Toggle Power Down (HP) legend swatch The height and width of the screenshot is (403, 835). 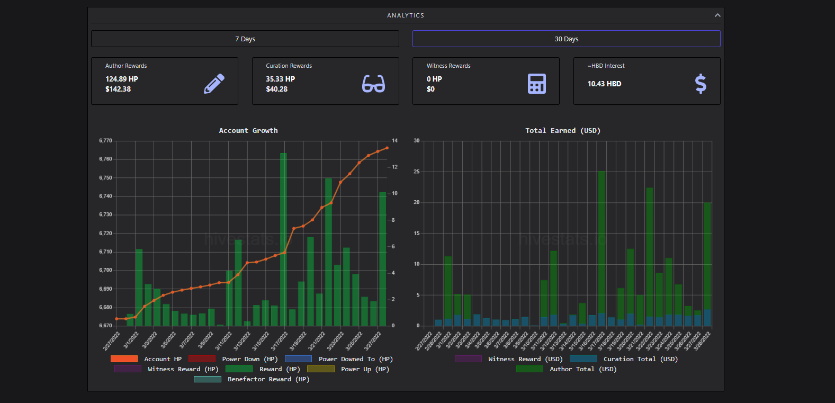coord(202,359)
